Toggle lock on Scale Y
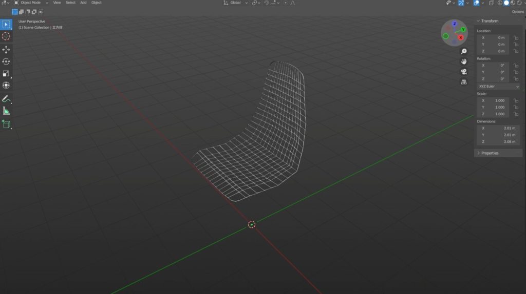The height and width of the screenshot is (294, 526). pos(516,107)
